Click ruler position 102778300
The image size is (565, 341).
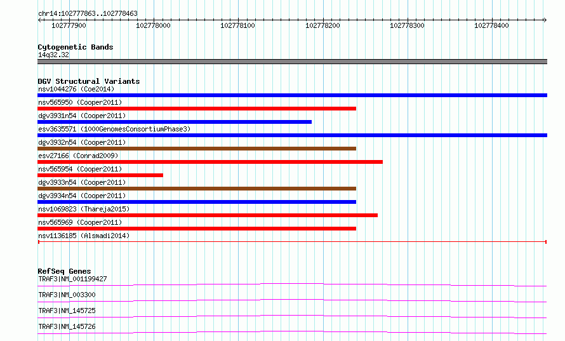(x=407, y=25)
